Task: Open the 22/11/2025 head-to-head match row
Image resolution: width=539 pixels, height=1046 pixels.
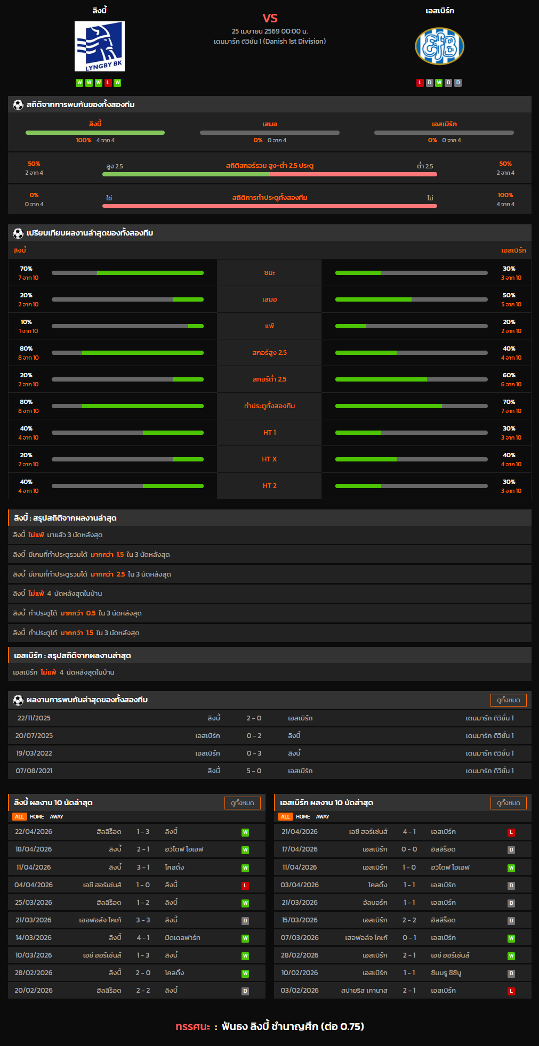Action: 269,718
